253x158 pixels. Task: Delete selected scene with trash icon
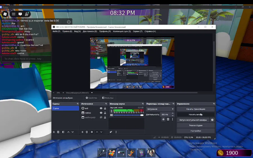[58, 132]
